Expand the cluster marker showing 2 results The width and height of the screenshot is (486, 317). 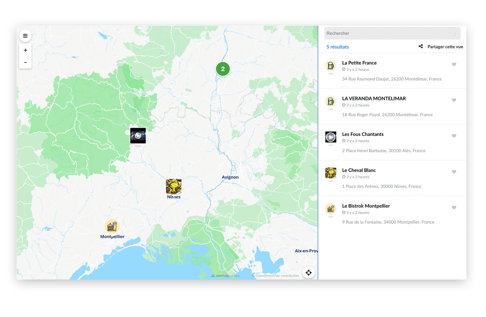point(223,69)
